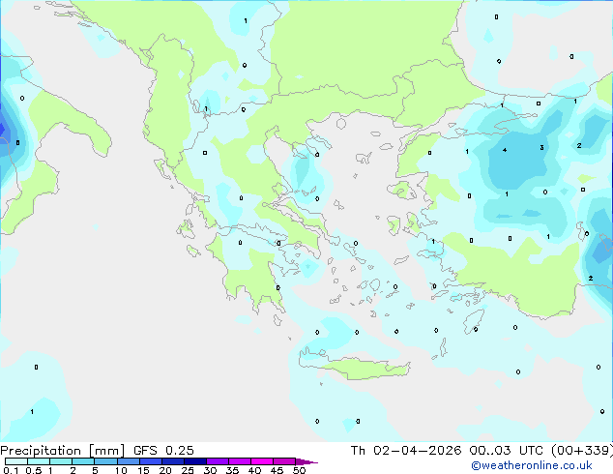
Task: Click the '(00+339)' forecast offset text
Action: point(582,451)
